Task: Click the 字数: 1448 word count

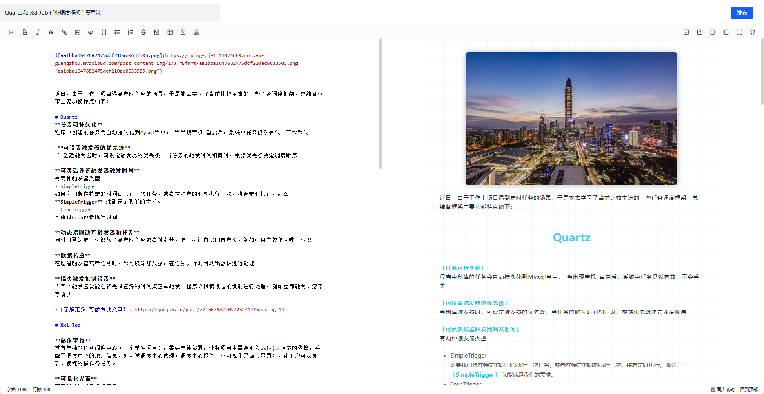Action: pos(16,390)
